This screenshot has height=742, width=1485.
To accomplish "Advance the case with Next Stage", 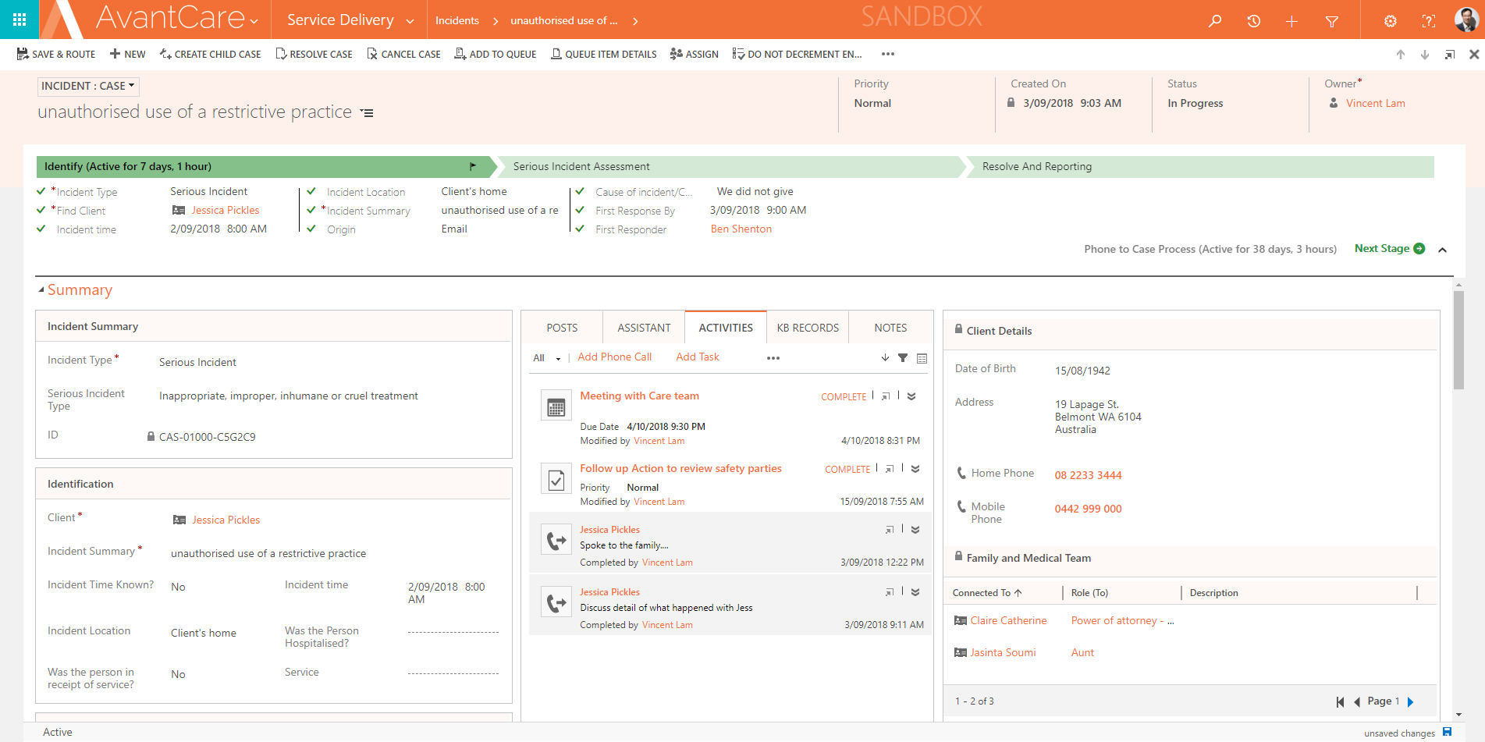I will [x=1388, y=248].
